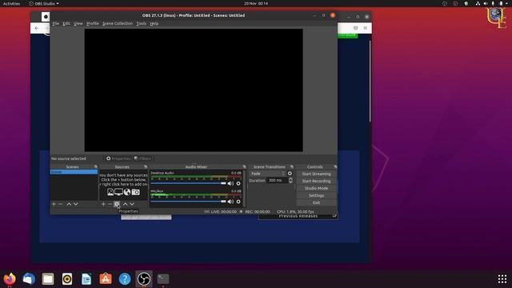Open transition properties gear next to Fade
512x288 pixels.
point(290,174)
